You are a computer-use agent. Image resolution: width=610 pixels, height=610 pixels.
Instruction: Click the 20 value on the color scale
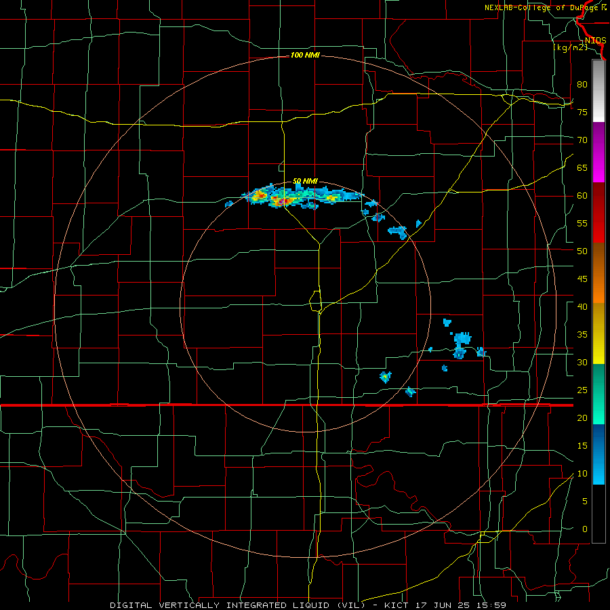[582, 418]
